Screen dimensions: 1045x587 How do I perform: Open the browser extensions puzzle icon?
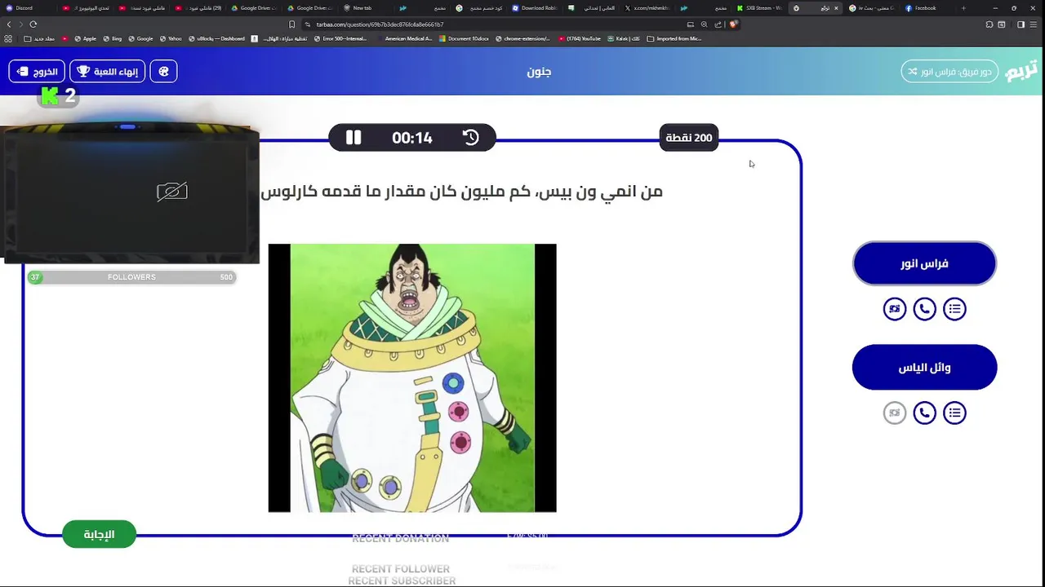click(989, 24)
